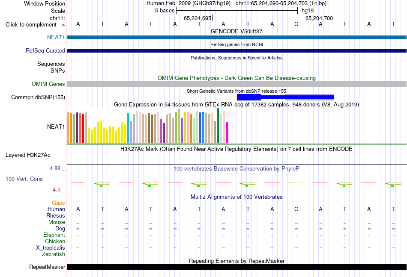Image resolution: width=407 pixels, height=277 pixels.
Task: Click the H3K27Ac Mark track title
Action: pos(236,149)
